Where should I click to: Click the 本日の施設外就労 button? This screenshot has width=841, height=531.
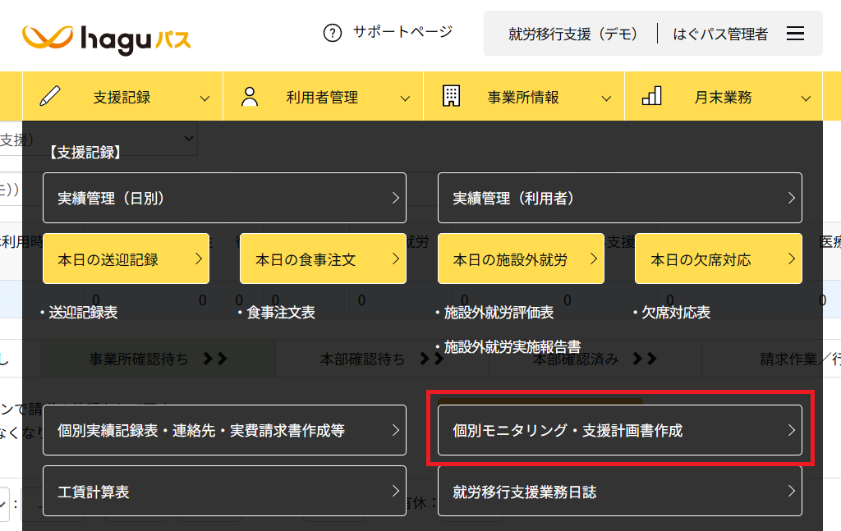click(521, 259)
